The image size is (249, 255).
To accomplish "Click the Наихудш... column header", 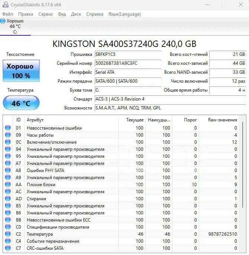I will tap(159, 120).
